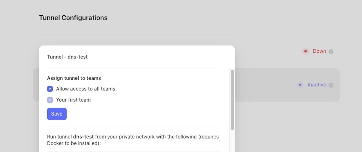Click the Allow access to all teams text

[85, 89]
